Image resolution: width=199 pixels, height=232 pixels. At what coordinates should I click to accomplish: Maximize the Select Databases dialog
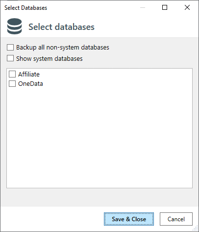coord(165,7)
